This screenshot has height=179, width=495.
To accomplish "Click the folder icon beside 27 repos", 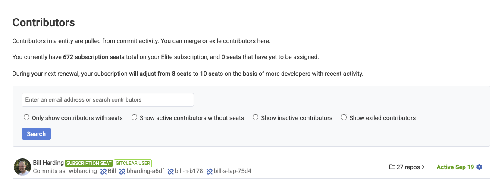I will (x=392, y=167).
